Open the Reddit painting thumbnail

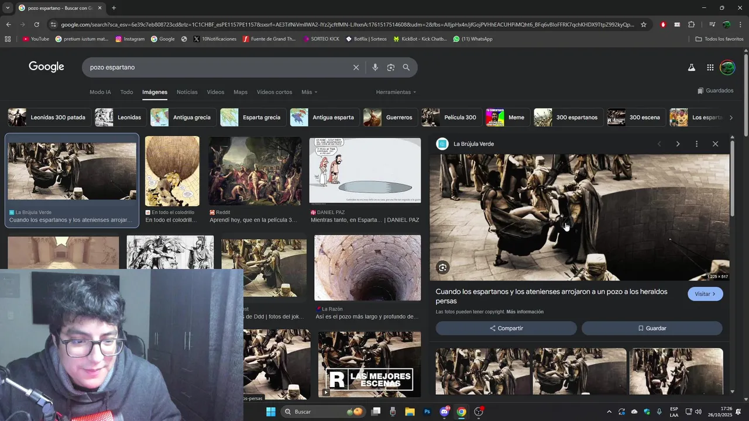coord(255,171)
